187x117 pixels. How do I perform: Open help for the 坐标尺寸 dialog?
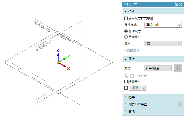pos(176,5)
